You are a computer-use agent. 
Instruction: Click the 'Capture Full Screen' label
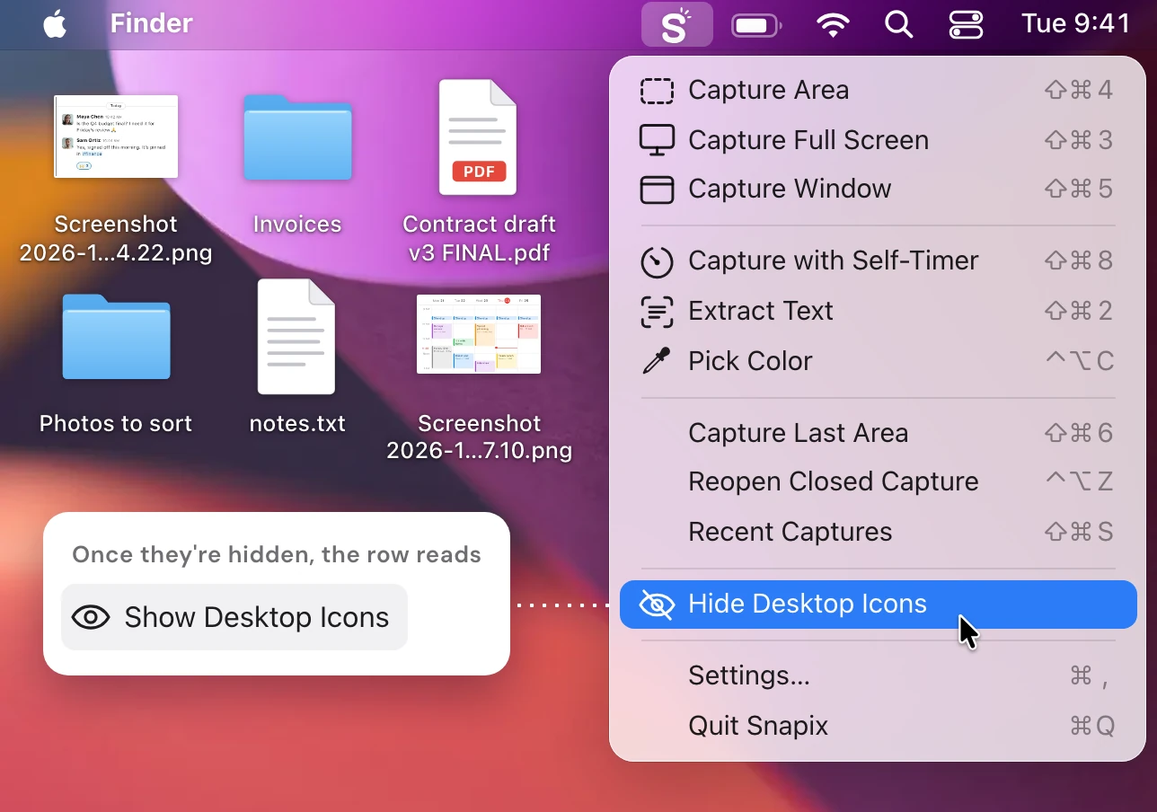click(x=808, y=140)
